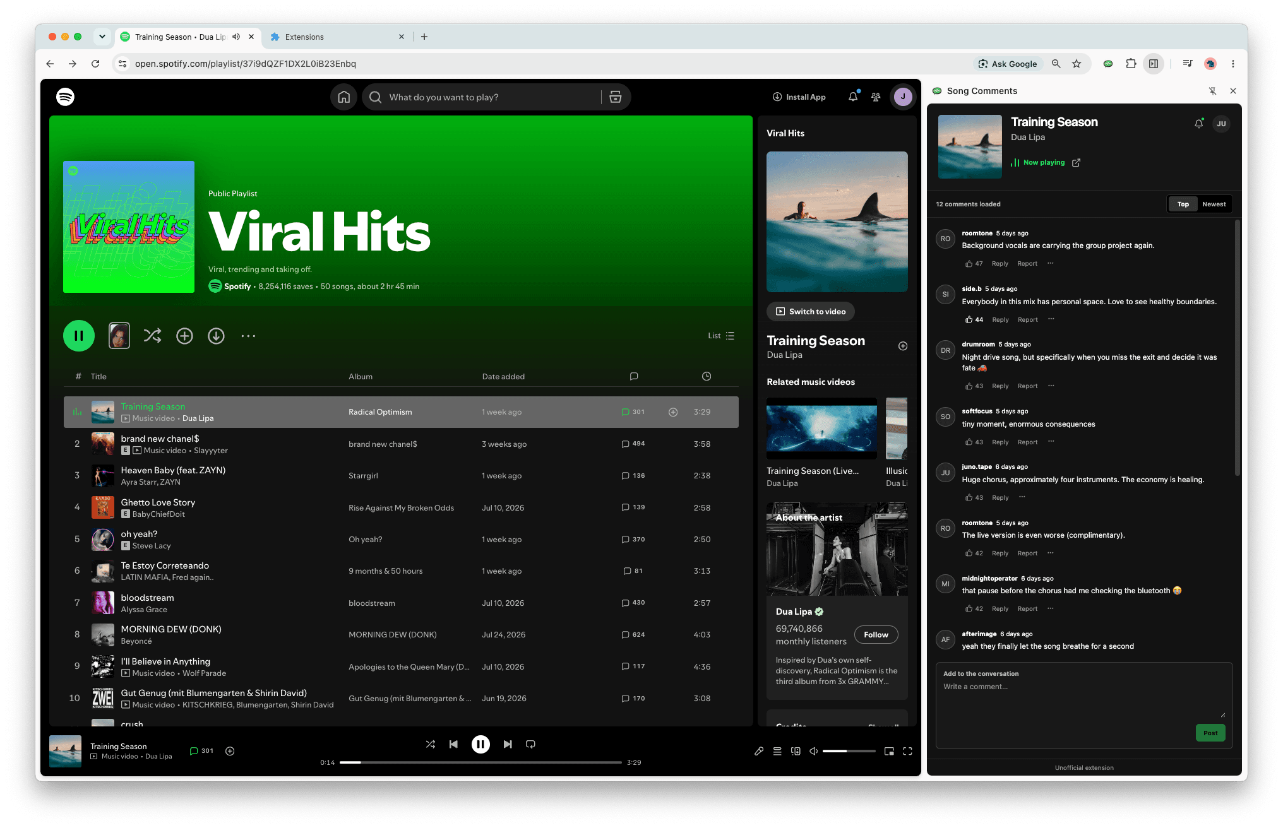Viewport: 1283px width, 828px height.
Task: Open the queue icon in player bar
Action: point(777,751)
